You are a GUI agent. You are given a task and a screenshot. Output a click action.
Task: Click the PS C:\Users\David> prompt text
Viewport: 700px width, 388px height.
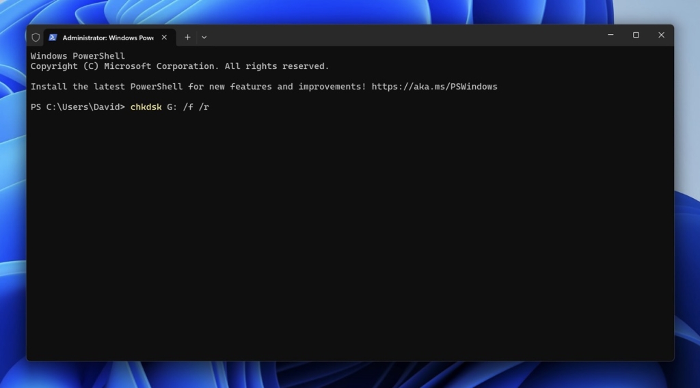click(78, 107)
